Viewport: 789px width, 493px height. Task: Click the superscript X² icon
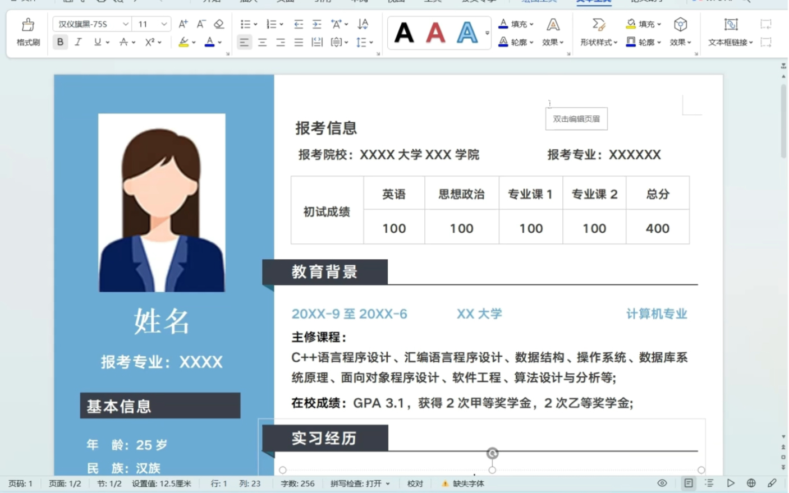coord(150,42)
